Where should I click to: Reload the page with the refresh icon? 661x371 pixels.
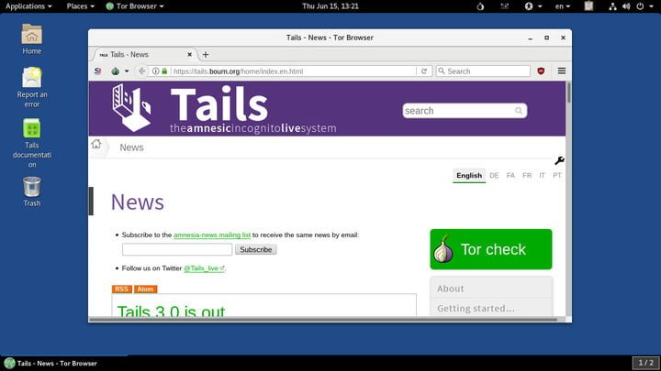click(x=423, y=71)
